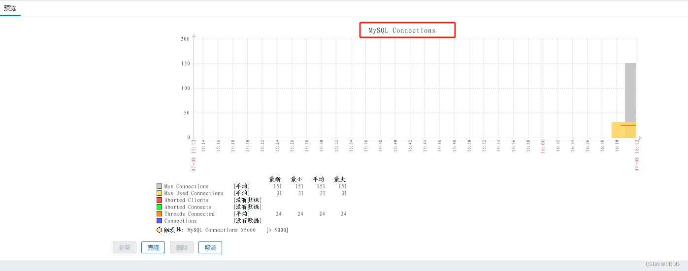Click the orange Threads Connected line in graph
The width and height of the screenshot is (688, 271).
[x=628, y=125]
